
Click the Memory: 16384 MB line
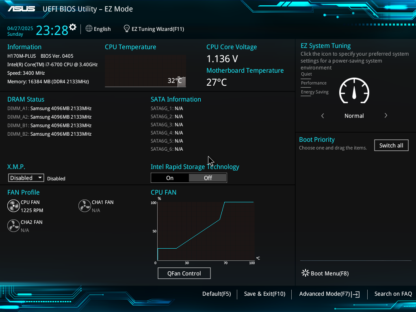(48, 82)
